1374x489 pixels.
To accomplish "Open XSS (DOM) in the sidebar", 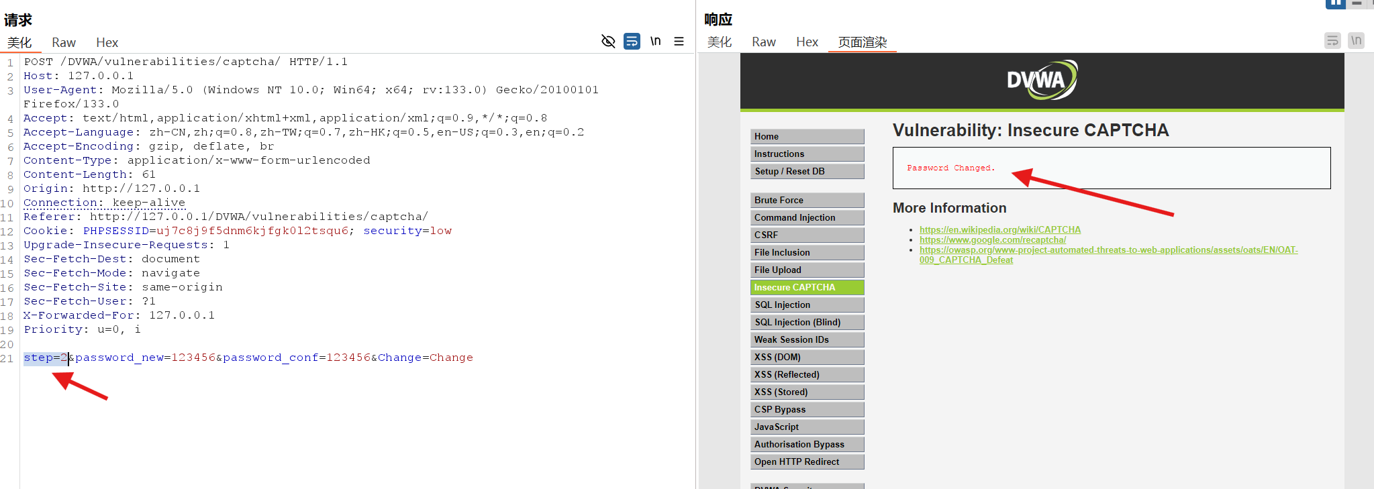I will pos(807,357).
